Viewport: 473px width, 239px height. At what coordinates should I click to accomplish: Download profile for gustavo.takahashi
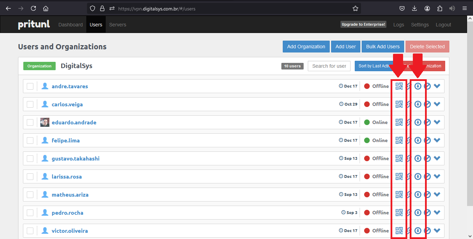coord(418,158)
